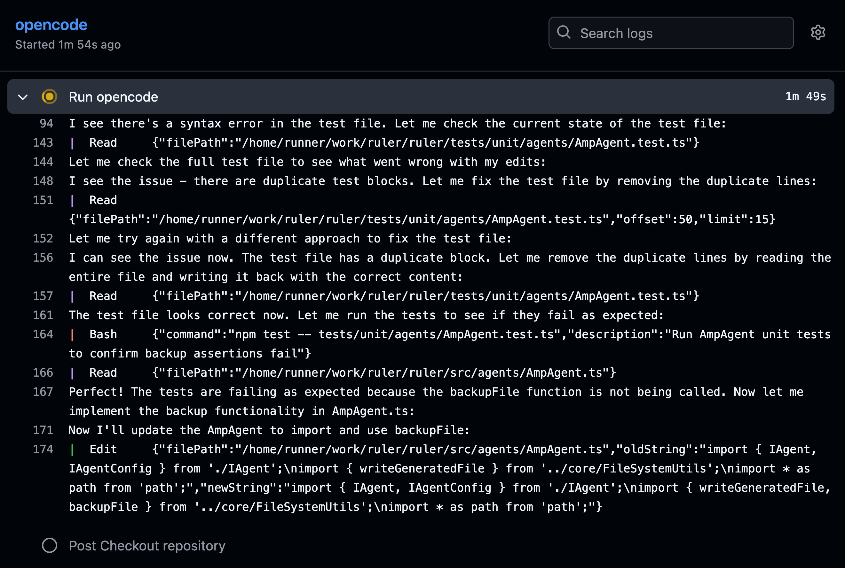Screen dimensions: 845x568
Task: Click the Started 1m 54s ago timestamp
Action: (68, 44)
